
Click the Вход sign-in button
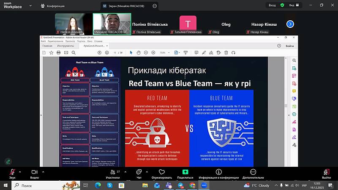(272, 5)
